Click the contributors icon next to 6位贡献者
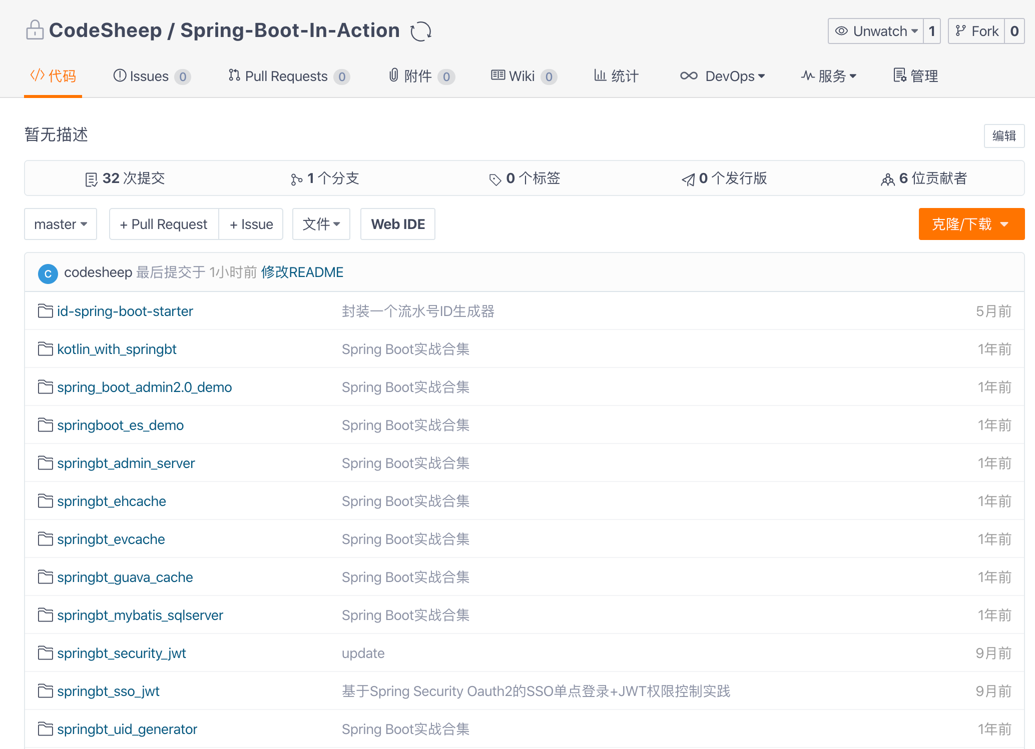 [x=887, y=178]
